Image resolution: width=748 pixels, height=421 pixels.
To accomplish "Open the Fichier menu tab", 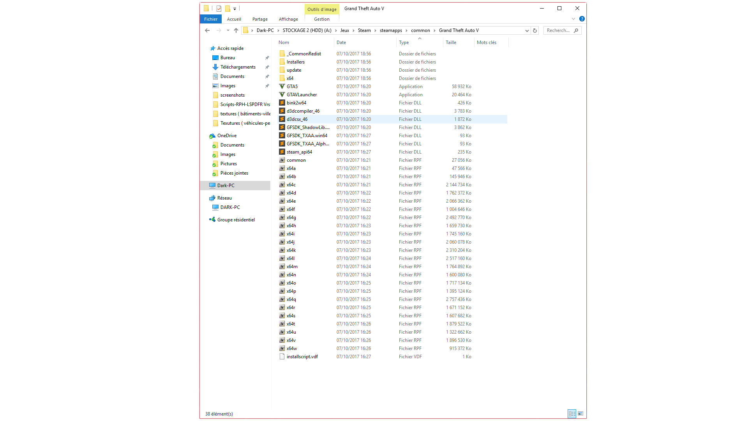I will pos(211,19).
